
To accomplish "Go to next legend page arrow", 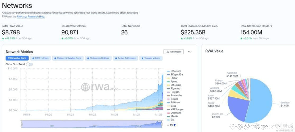I will point(174,125).
